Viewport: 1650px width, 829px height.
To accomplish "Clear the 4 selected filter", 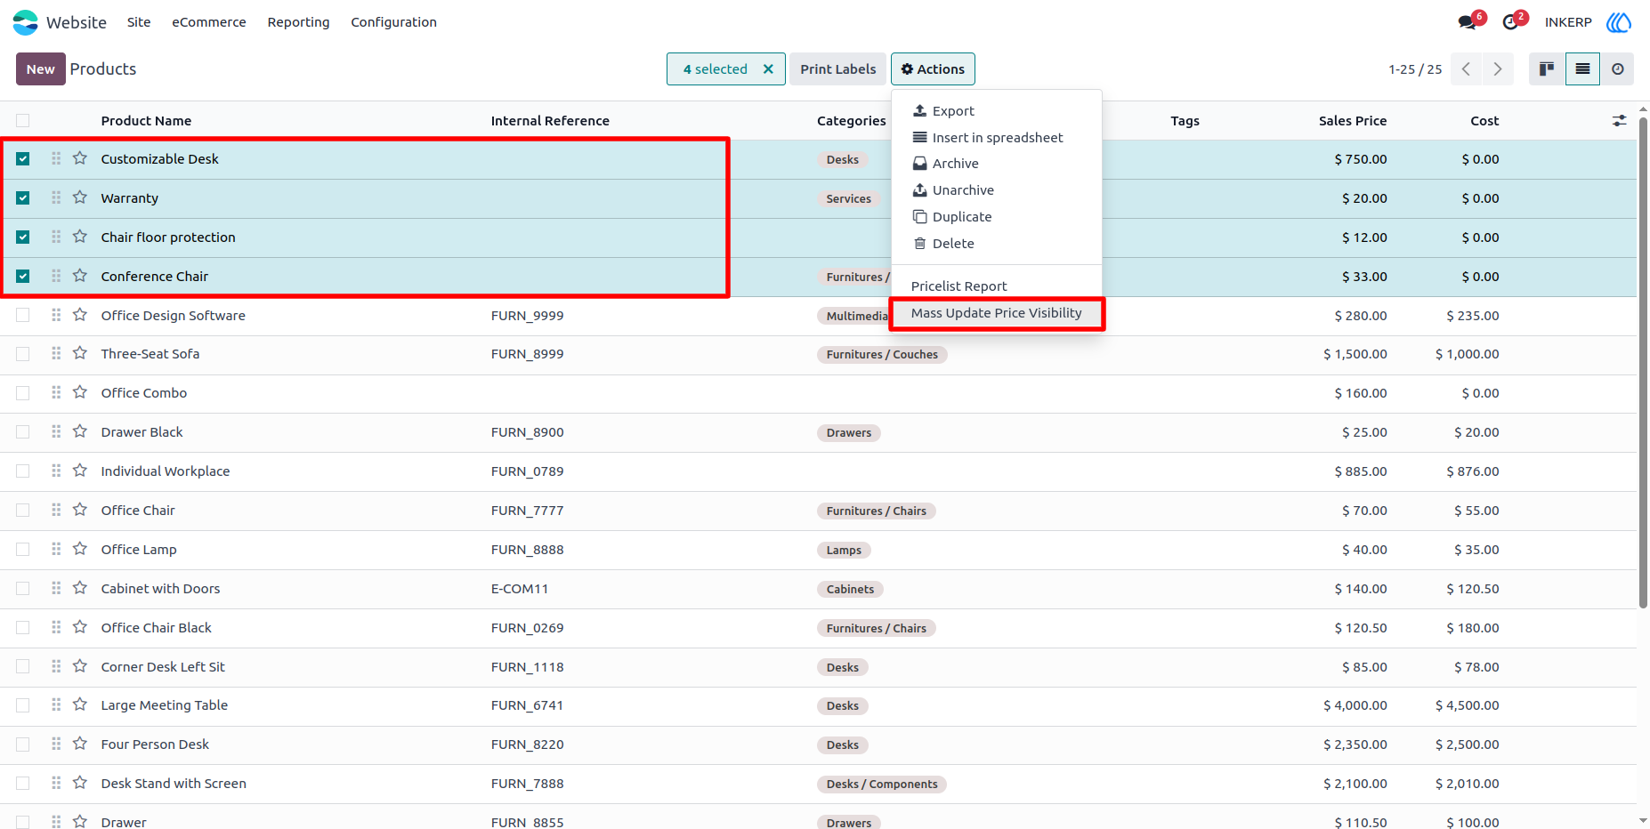I will [x=768, y=69].
